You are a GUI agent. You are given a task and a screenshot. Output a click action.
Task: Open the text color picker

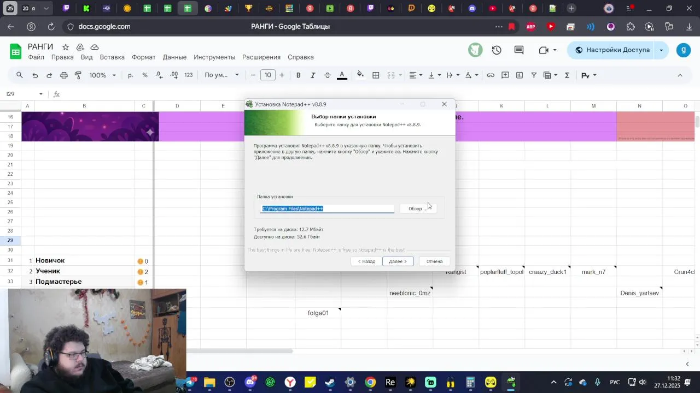[342, 75]
